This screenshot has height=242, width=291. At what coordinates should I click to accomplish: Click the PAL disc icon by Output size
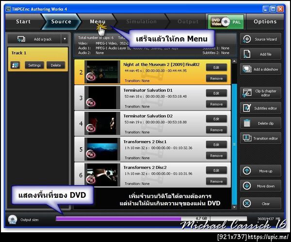(13, 220)
